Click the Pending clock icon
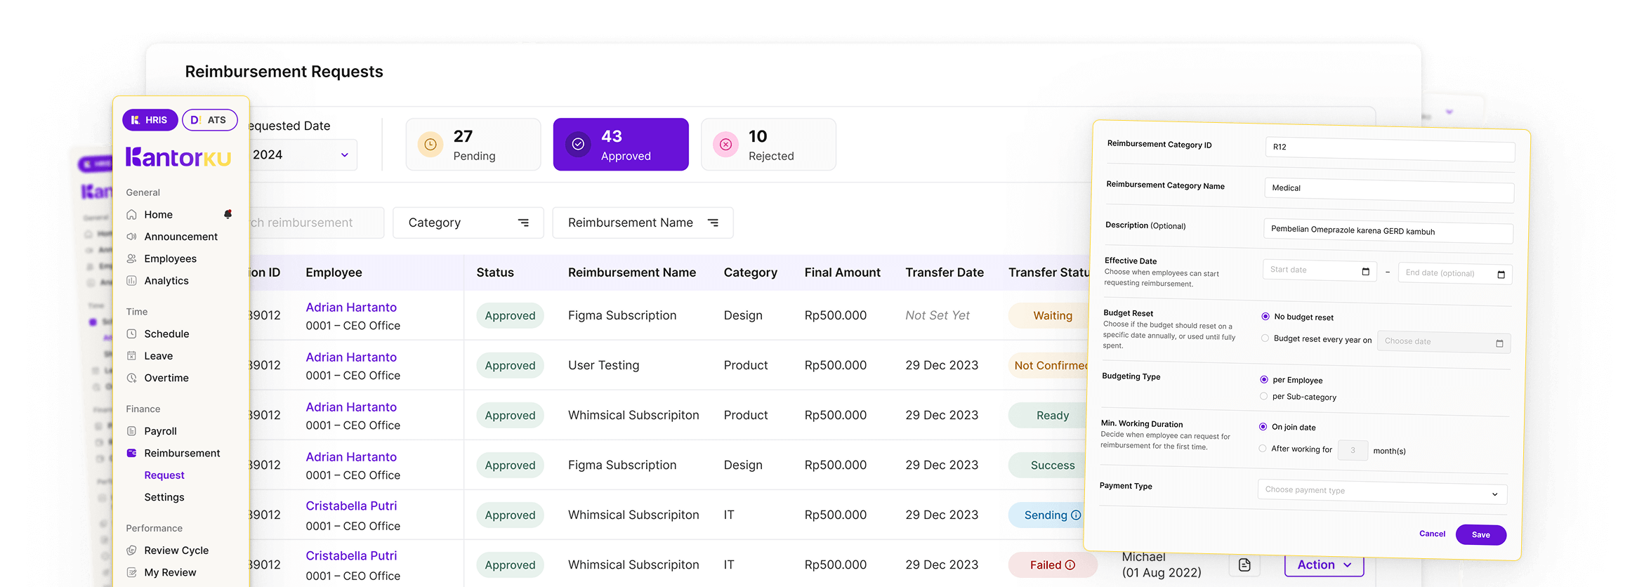The width and height of the screenshot is (1644, 587). pyautogui.click(x=430, y=145)
